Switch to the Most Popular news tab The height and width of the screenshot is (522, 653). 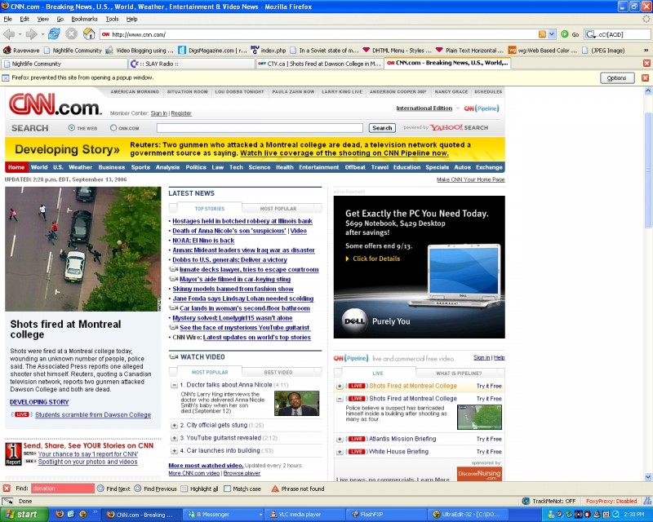(278, 209)
